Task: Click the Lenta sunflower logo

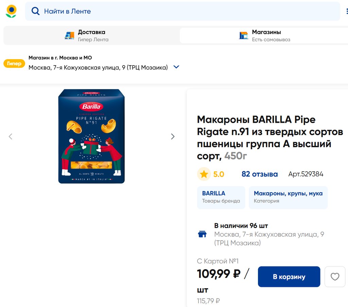Action: (x=11, y=11)
